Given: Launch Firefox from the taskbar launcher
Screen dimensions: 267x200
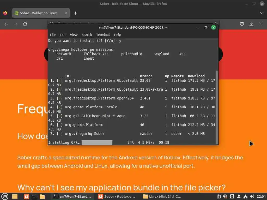Looking at the screenshot, I should pyautogui.click(x=26, y=196).
